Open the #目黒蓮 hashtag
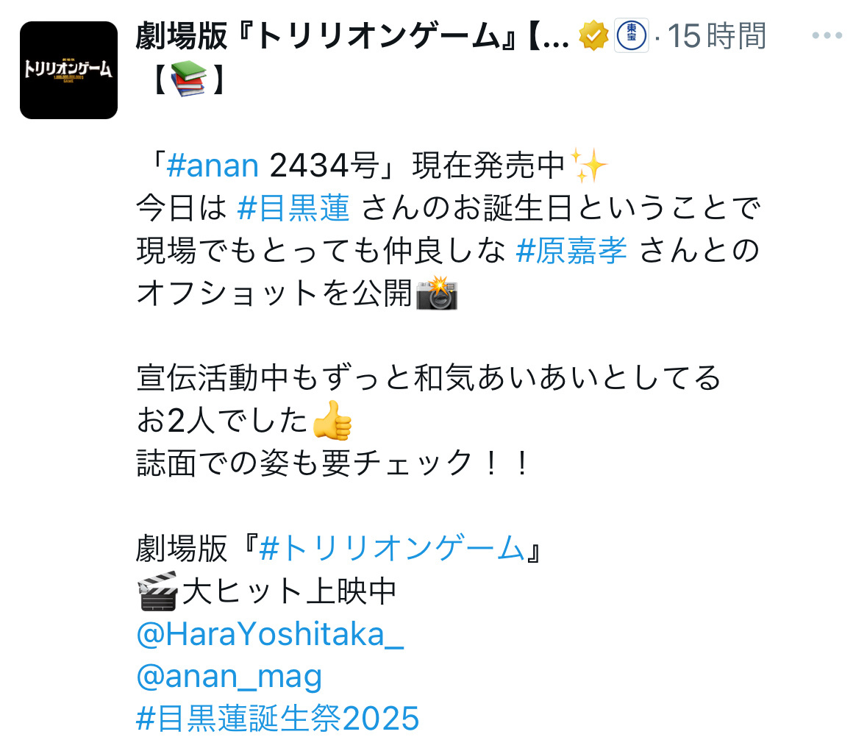The height and width of the screenshot is (751, 867). 293,208
